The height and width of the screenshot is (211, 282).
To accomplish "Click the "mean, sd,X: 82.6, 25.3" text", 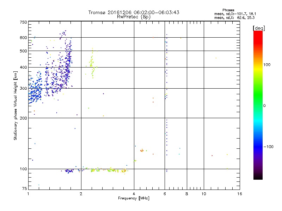I will (234, 18).
